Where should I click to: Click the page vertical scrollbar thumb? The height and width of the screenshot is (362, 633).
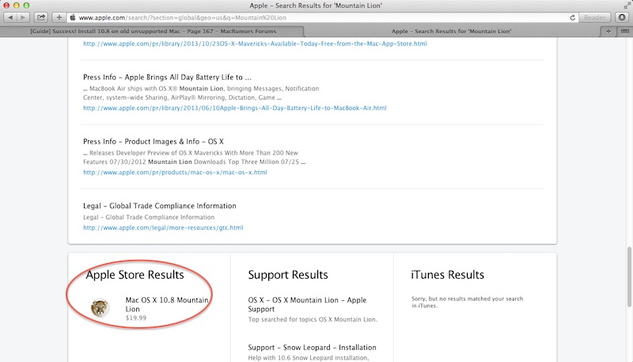(x=629, y=276)
